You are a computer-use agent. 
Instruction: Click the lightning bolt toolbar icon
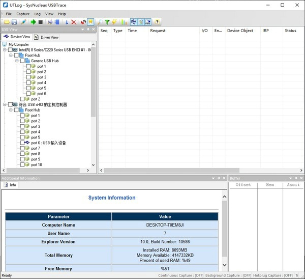click(115, 22)
